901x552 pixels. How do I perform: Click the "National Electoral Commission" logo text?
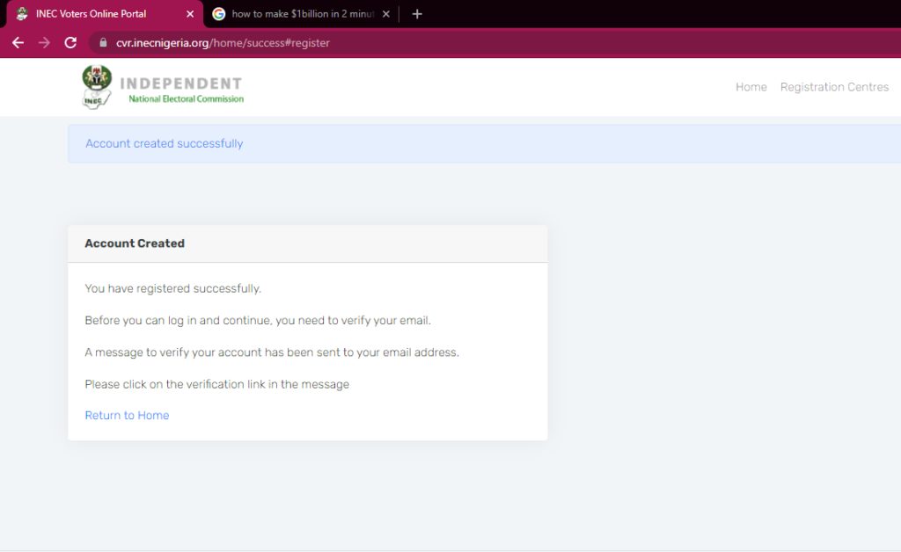click(x=186, y=99)
